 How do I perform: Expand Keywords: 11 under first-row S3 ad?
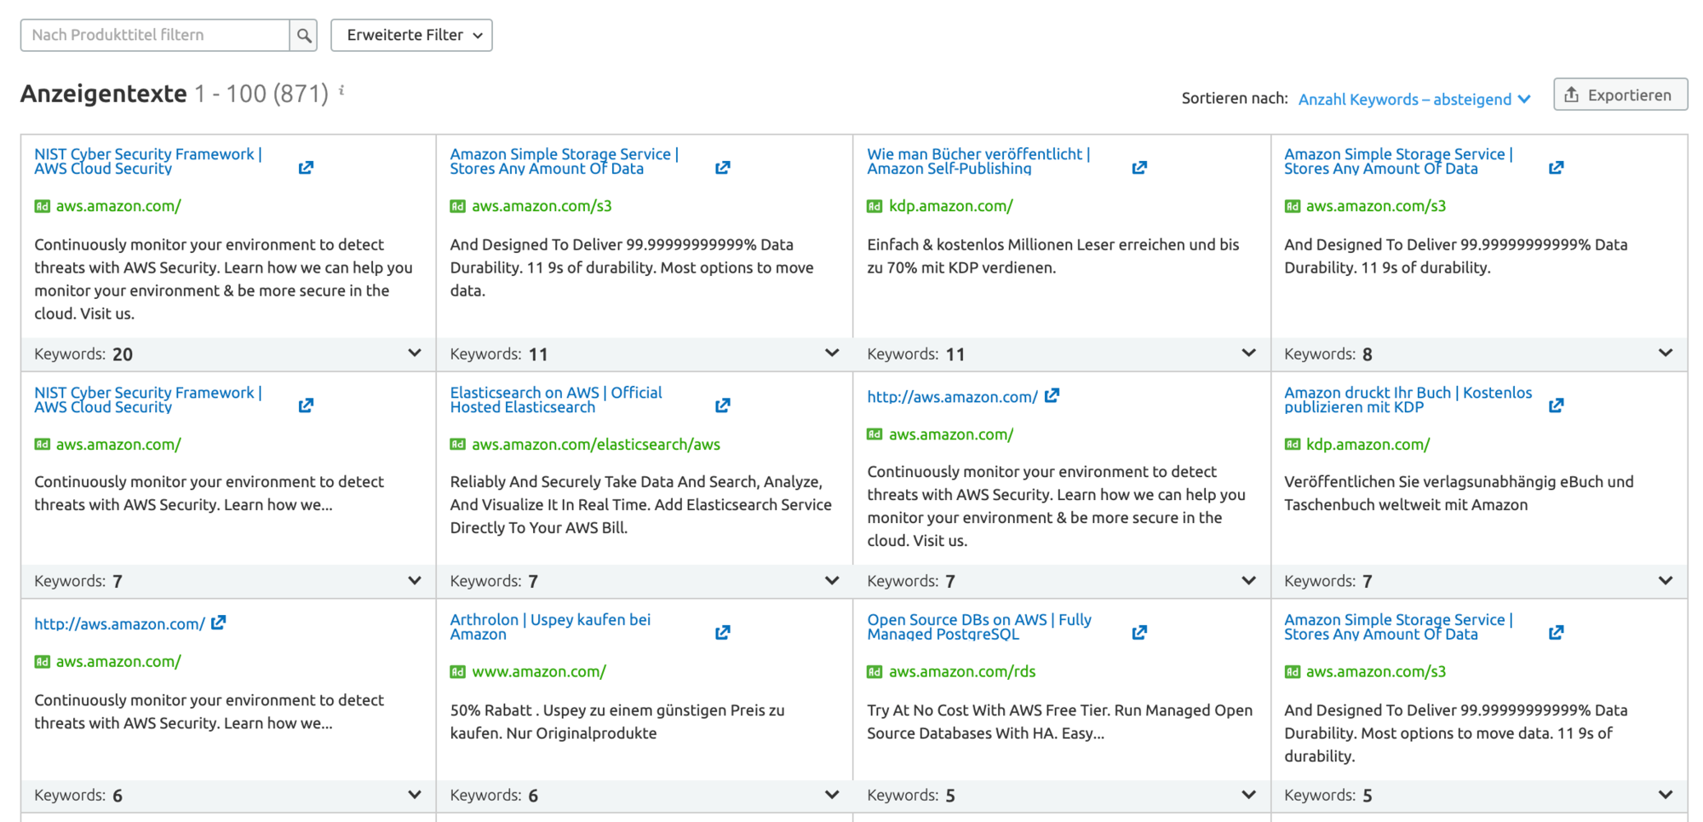[831, 353]
